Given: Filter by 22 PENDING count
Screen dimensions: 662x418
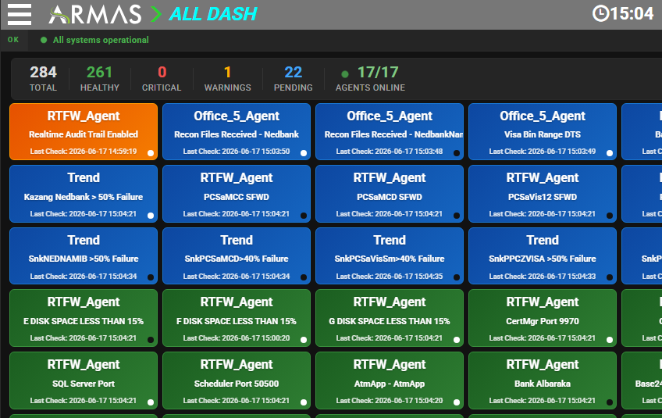Looking at the screenshot, I should tap(293, 78).
